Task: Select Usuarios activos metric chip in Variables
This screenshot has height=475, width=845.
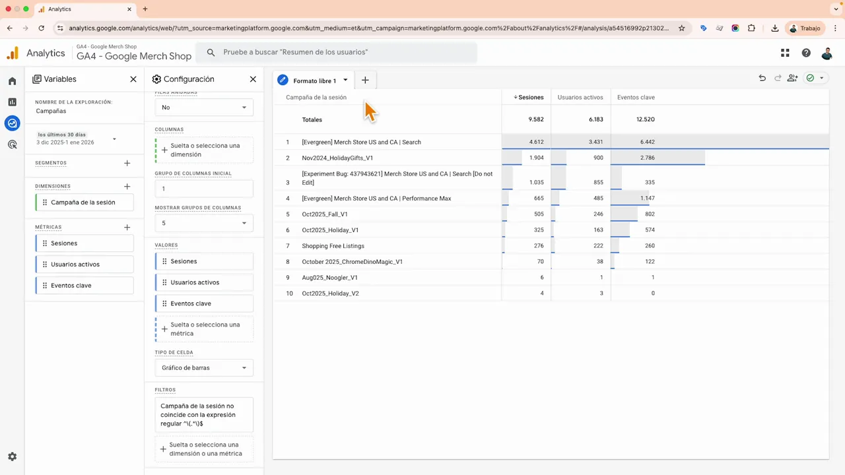Action: (x=84, y=265)
